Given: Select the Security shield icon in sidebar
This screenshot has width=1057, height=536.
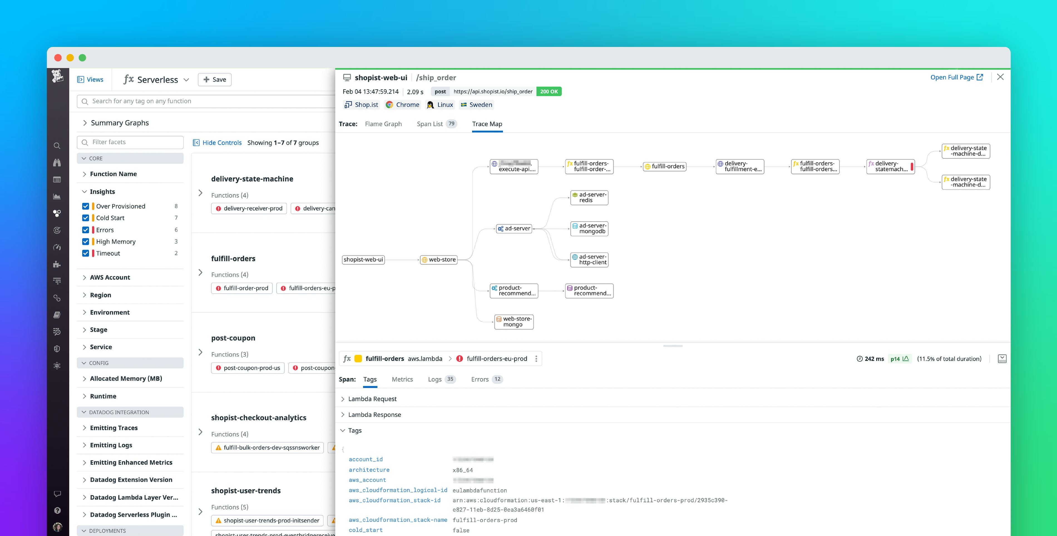Looking at the screenshot, I should tap(57, 348).
